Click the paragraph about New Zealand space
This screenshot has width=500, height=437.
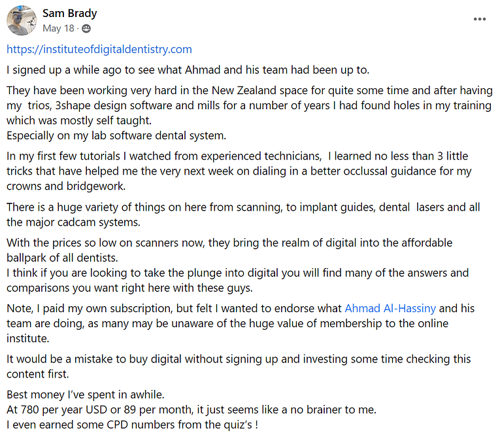click(x=250, y=105)
